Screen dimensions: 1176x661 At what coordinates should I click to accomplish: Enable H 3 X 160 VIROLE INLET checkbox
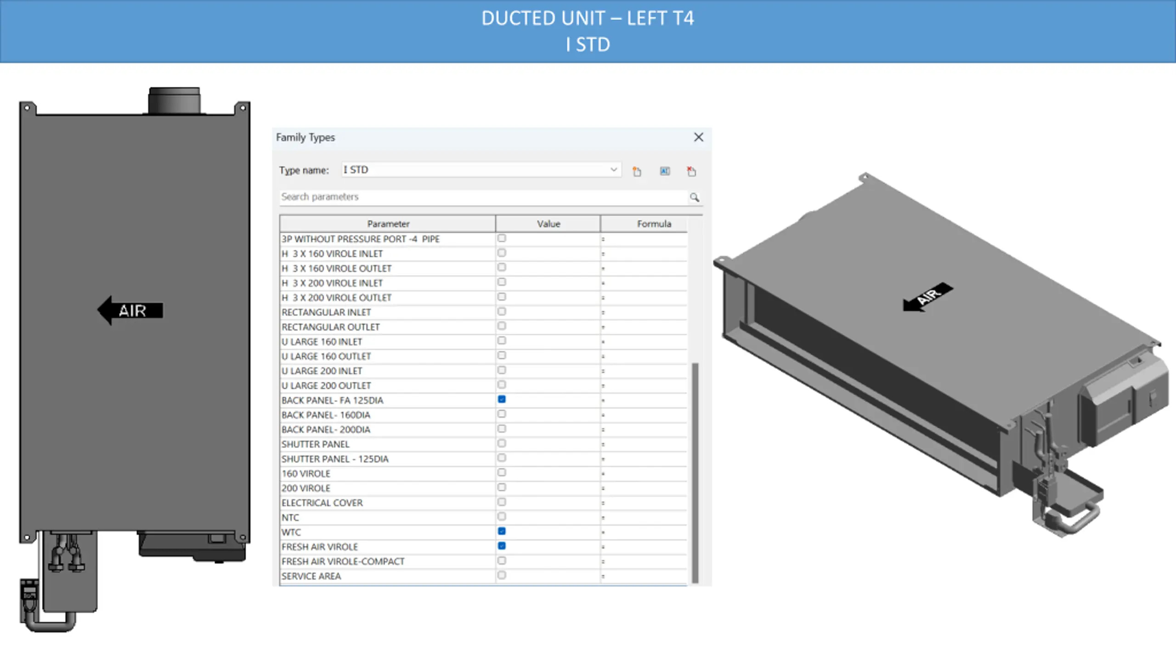coord(502,253)
